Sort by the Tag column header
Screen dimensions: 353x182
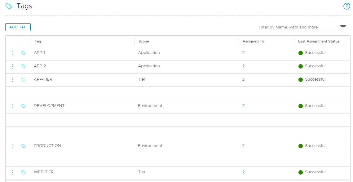click(x=38, y=41)
